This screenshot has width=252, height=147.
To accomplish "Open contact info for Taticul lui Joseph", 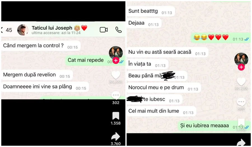I will point(56,30).
